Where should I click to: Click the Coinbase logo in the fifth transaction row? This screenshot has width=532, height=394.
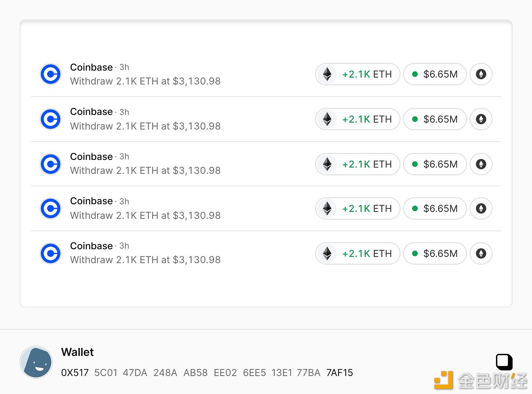[51, 253]
